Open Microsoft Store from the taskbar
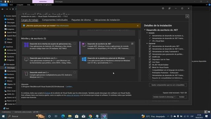Screen dimensions: 211x119 click(x=76, y=116)
